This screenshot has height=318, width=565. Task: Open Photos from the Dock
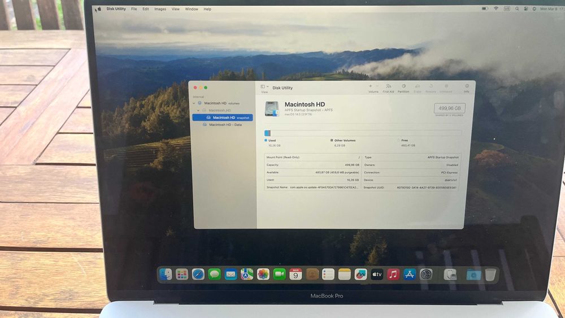263,275
